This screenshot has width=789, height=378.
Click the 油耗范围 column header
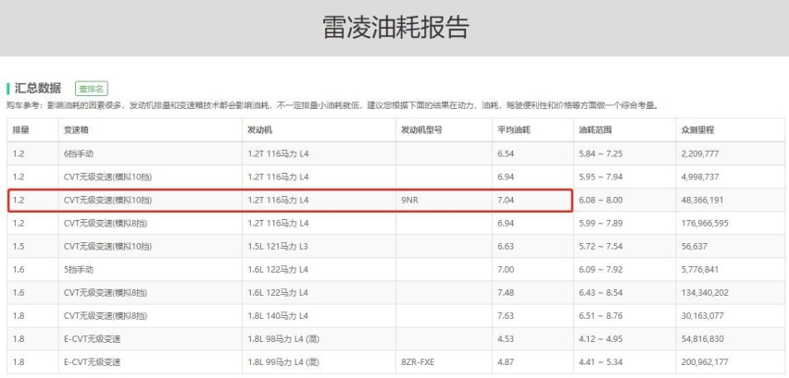[x=595, y=130]
